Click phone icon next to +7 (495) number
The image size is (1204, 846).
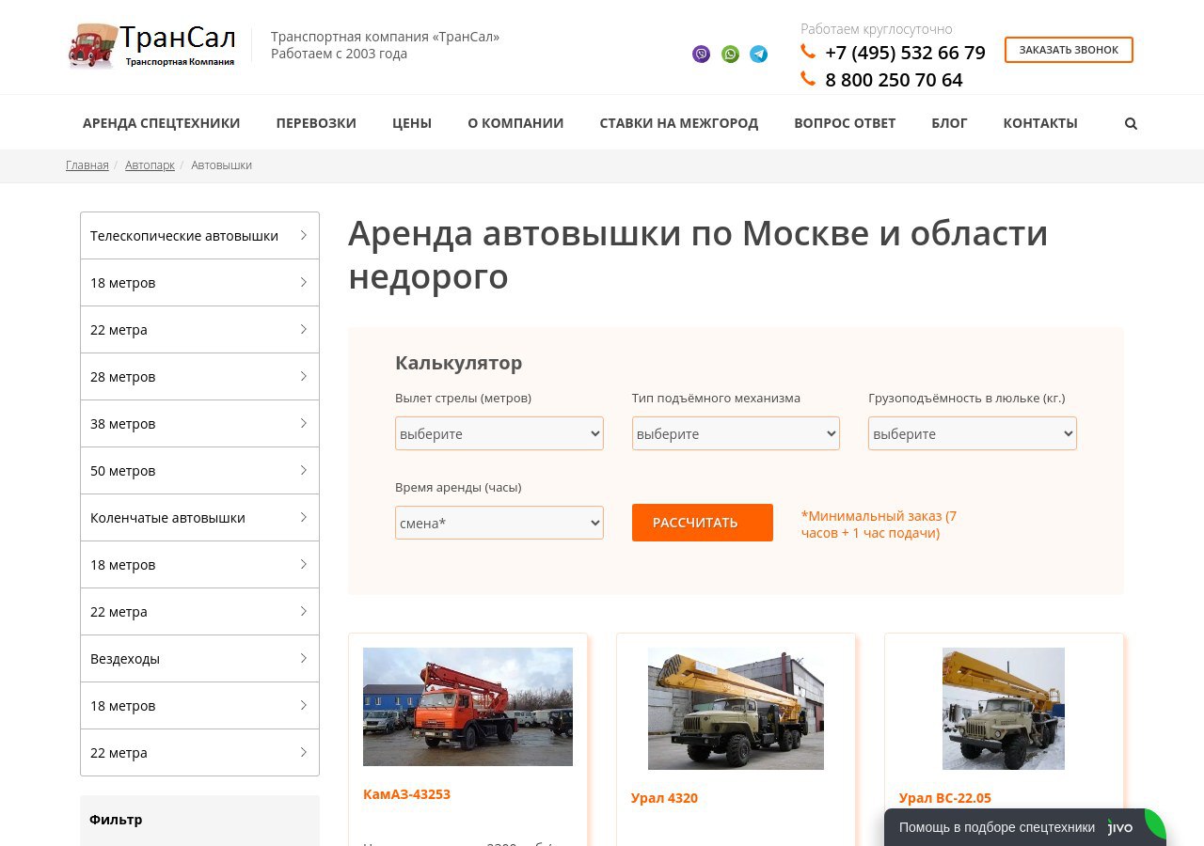[808, 51]
